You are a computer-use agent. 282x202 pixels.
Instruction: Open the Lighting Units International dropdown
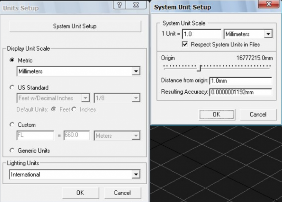pyautogui.click(x=75, y=174)
